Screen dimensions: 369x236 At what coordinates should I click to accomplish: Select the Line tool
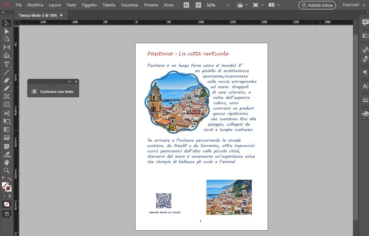pyautogui.click(x=7, y=72)
